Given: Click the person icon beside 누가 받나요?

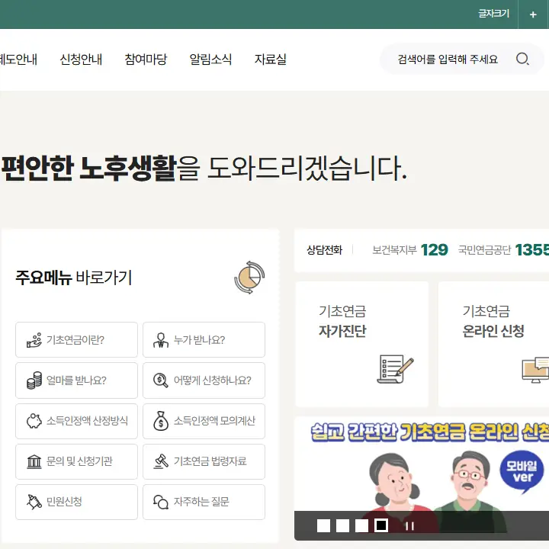Looking at the screenshot, I should pyautogui.click(x=161, y=340).
